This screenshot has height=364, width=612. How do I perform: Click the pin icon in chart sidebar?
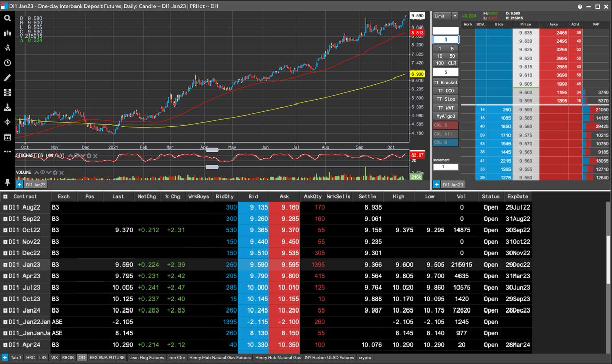[x=7, y=182]
